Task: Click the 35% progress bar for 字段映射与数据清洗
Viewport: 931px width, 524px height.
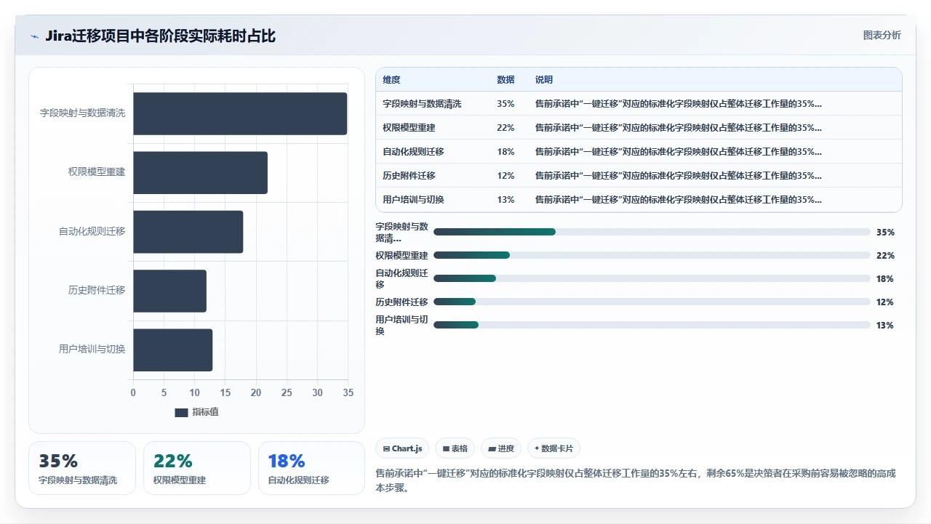Action: pos(652,232)
